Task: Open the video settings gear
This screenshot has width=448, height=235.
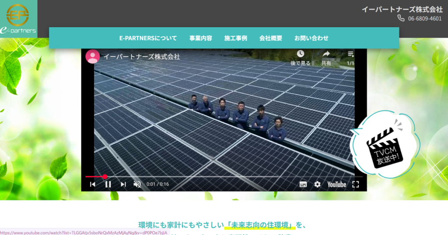Action: click(318, 184)
